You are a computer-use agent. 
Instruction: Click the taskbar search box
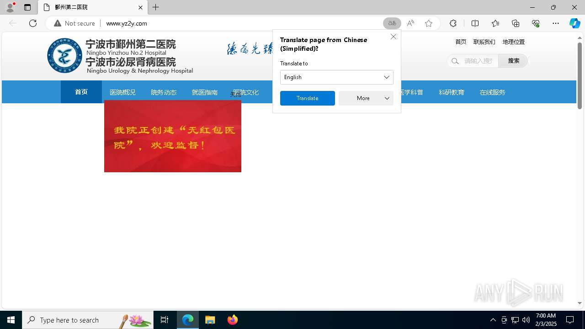[x=88, y=320]
